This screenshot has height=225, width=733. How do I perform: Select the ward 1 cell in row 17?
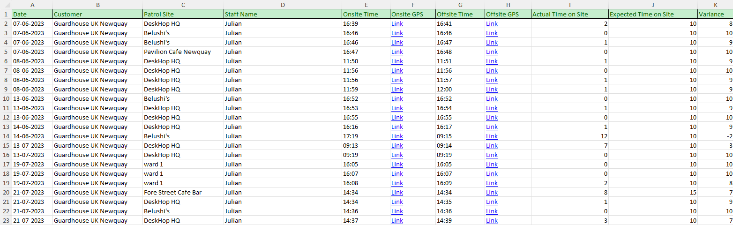coord(183,165)
